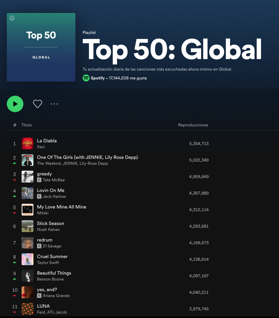
Task: Click the Lovin On Me cover art
Action: click(28, 193)
